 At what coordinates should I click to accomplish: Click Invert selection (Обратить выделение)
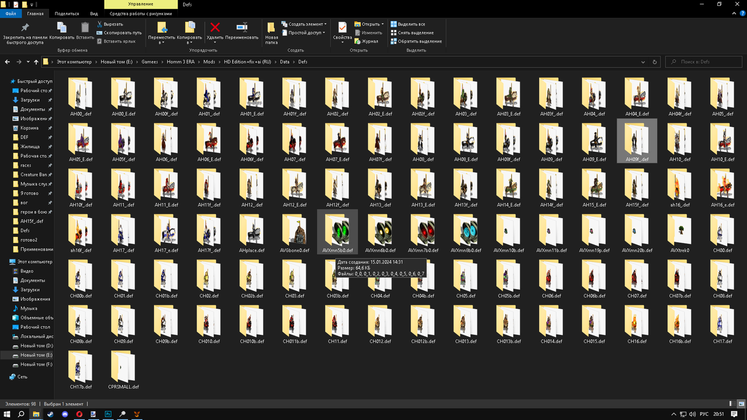click(x=416, y=41)
